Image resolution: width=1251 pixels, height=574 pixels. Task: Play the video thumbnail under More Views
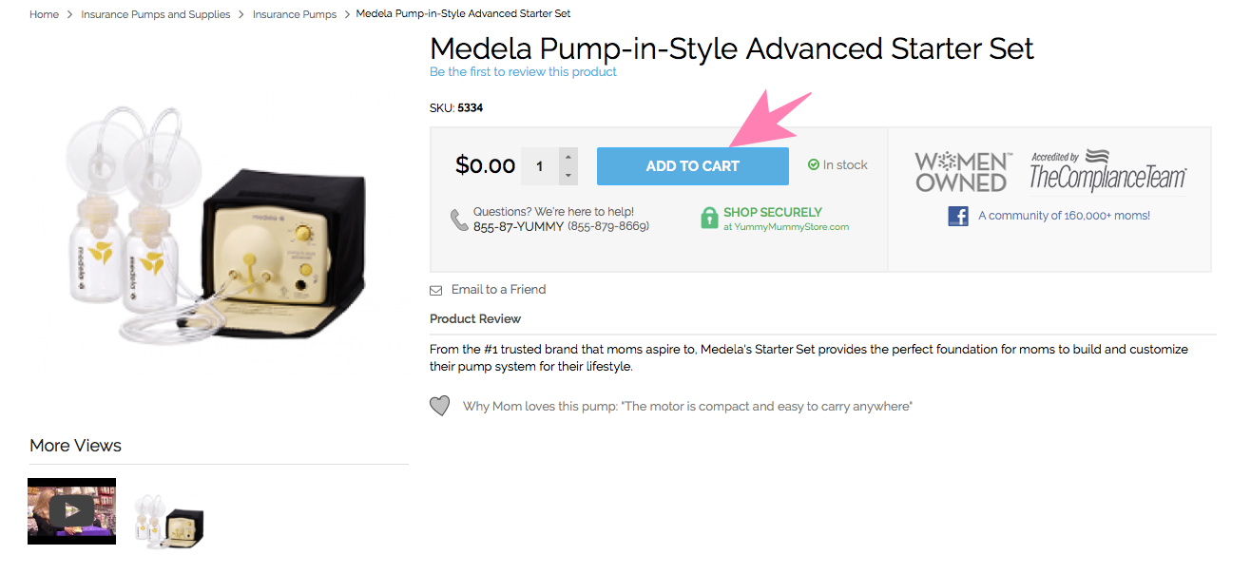click(x=71, y=511)
